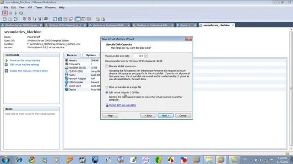Switch to the Windows Server 2003 Enterprise tab
This screenshot has width=293, height=164.
[x=22, y=25]
